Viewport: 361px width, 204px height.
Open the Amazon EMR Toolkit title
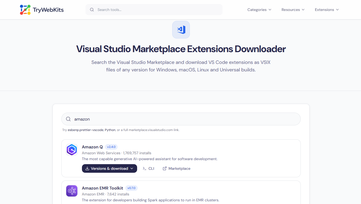click(x=103, y=188)
